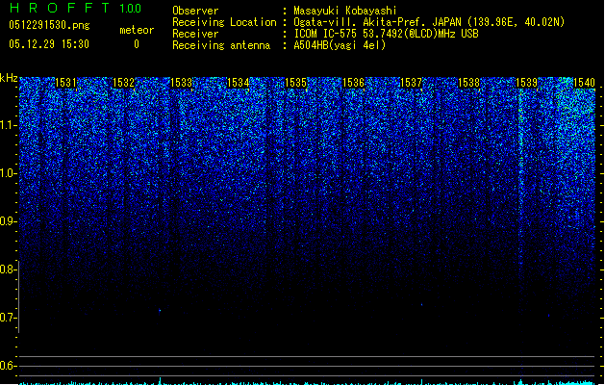Image resolution: width=605 pixels, height=385 pixels.
Task: Click the 1534 time marker
Action: coord(239,83)
